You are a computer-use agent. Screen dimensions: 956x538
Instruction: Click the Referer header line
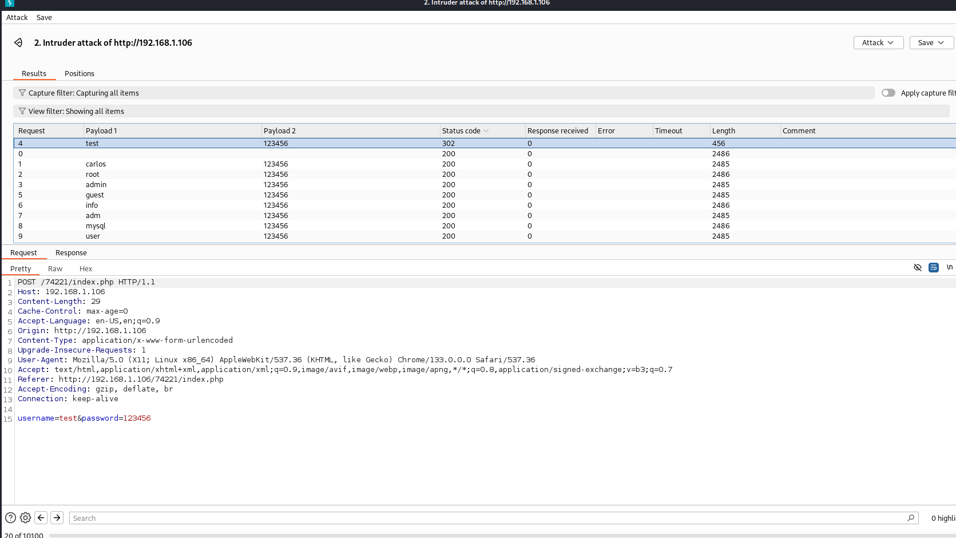tap(121, 379)
